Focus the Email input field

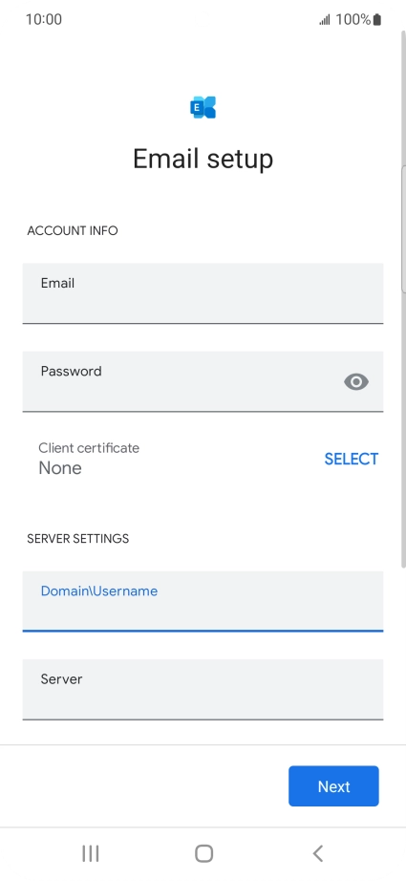[x=203, y=293]
